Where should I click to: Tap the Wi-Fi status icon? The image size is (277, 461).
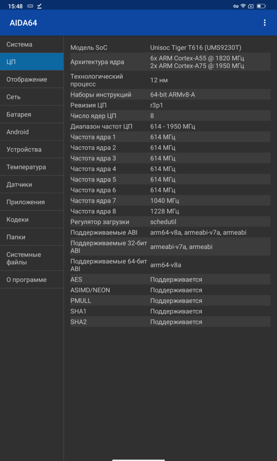[243, 6]
